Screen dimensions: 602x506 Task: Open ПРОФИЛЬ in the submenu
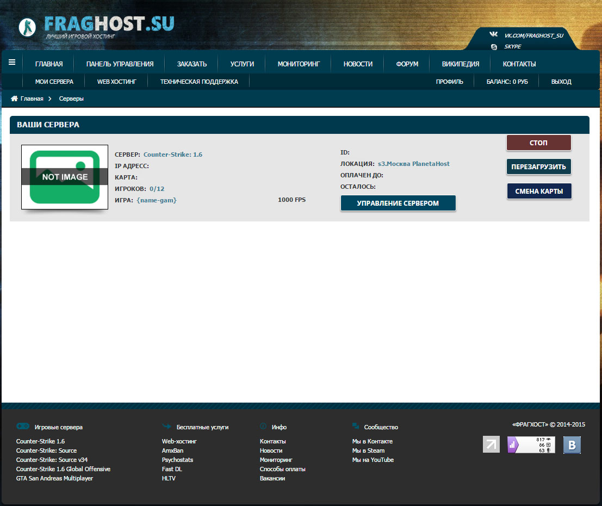449,82
